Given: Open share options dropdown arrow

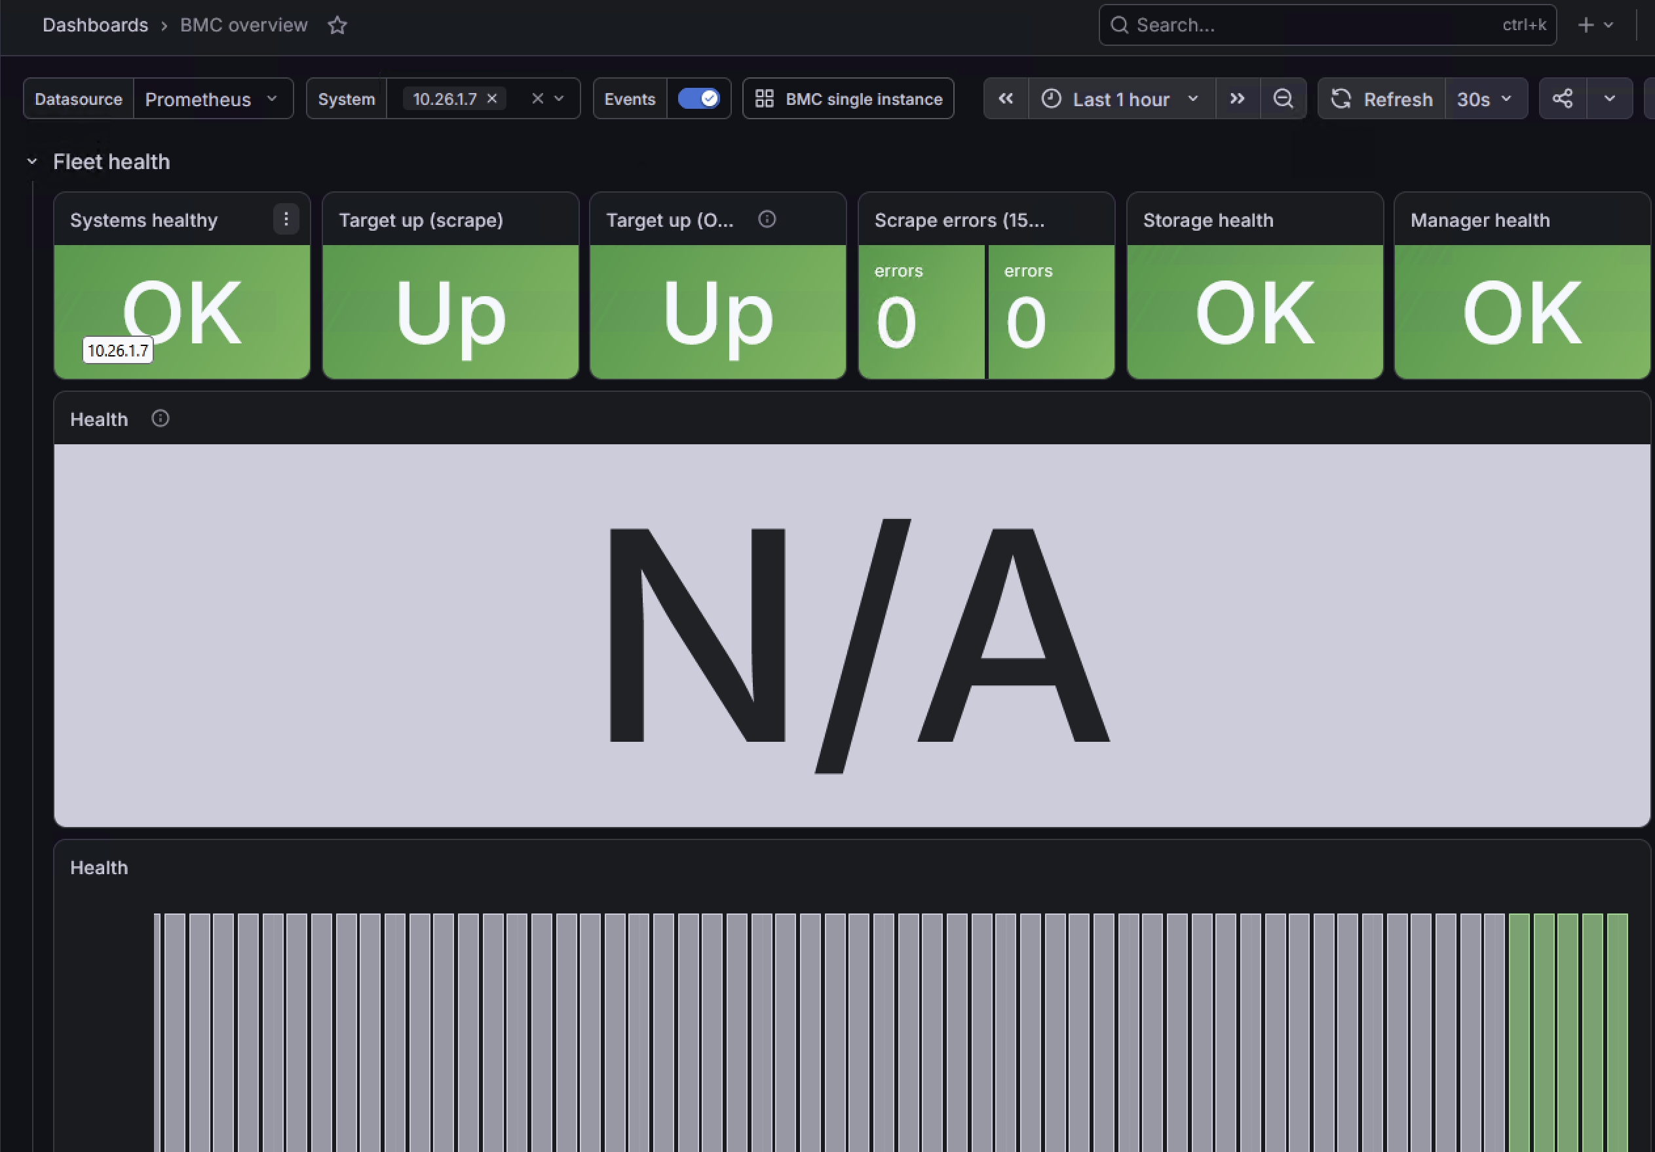Looking at the screenshot, I should point(1609,99).
